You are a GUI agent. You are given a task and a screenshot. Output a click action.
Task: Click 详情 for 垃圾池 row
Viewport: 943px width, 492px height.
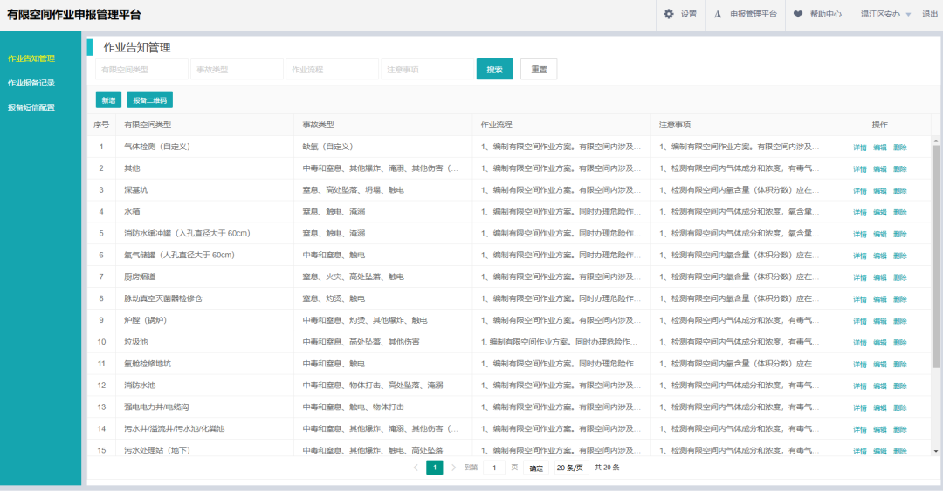click(x=859, y=343)
